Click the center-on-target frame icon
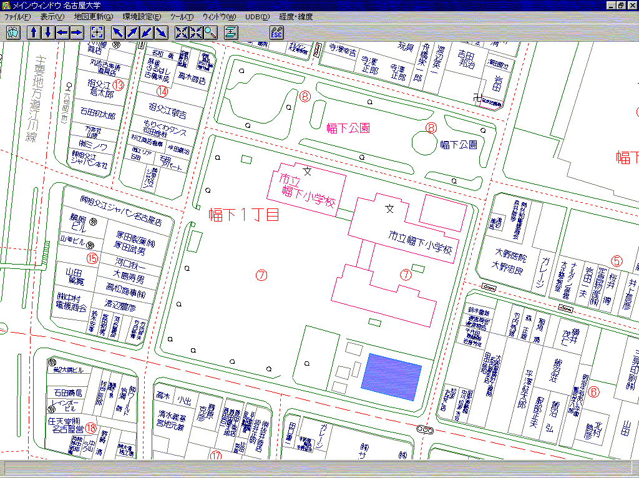 click(97, 32)
